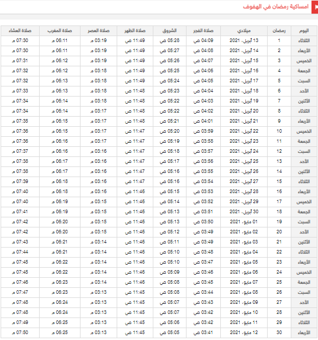Select the اليوم column header
The height and width of the screenshot is (340, 318).
(x=304, y=31)
